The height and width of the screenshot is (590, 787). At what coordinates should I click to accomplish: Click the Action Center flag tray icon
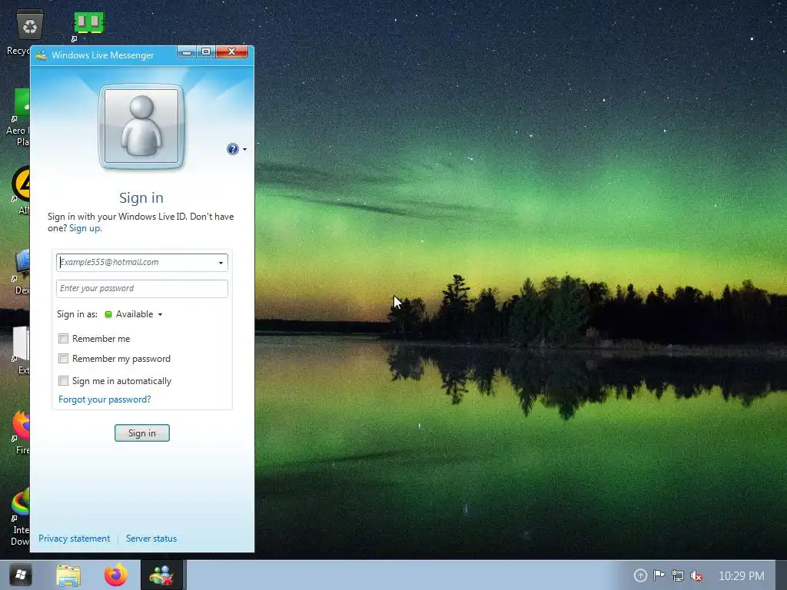(659, 575)
